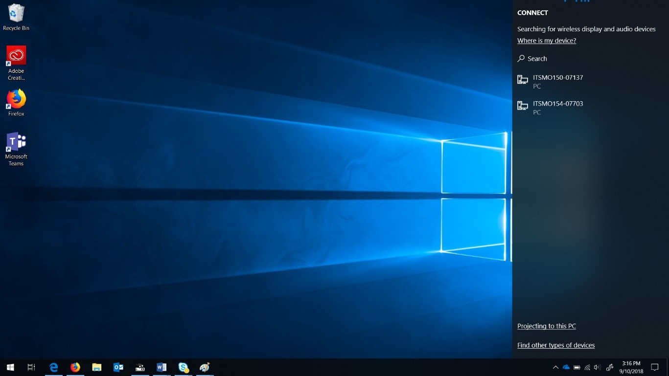This screenshot has height=376, width=669.
Task: Click the OneDrive cloud tray icon
Action: pos(566,367)
